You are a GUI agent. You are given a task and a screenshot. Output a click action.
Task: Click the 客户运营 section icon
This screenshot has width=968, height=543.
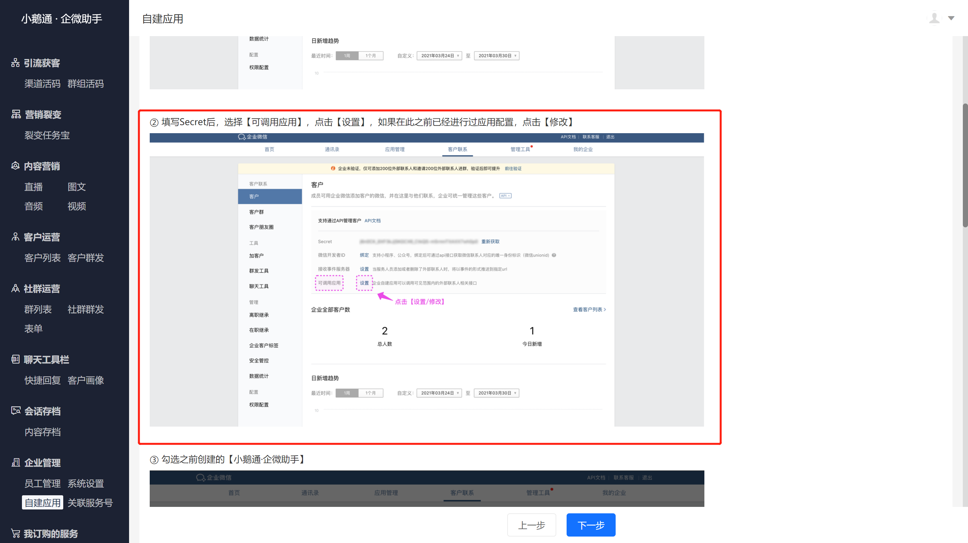click(15, 237)
